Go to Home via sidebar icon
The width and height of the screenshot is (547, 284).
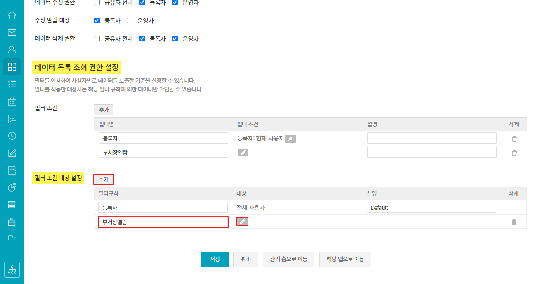(12, 16)
